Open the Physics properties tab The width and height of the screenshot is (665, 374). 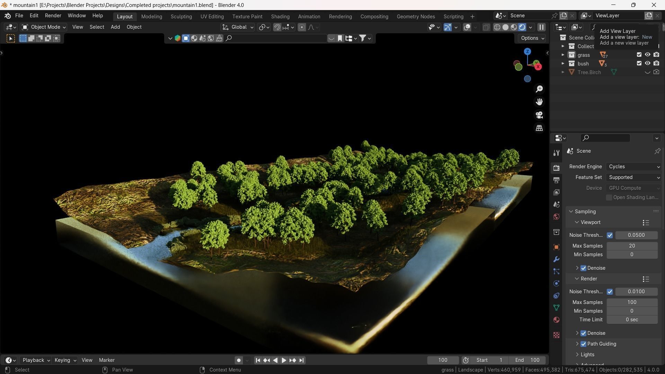[x=556, y=284]
